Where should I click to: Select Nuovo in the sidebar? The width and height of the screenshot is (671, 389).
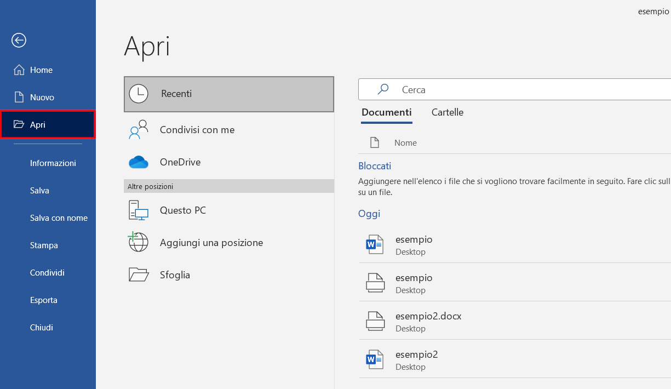point(48,98)
